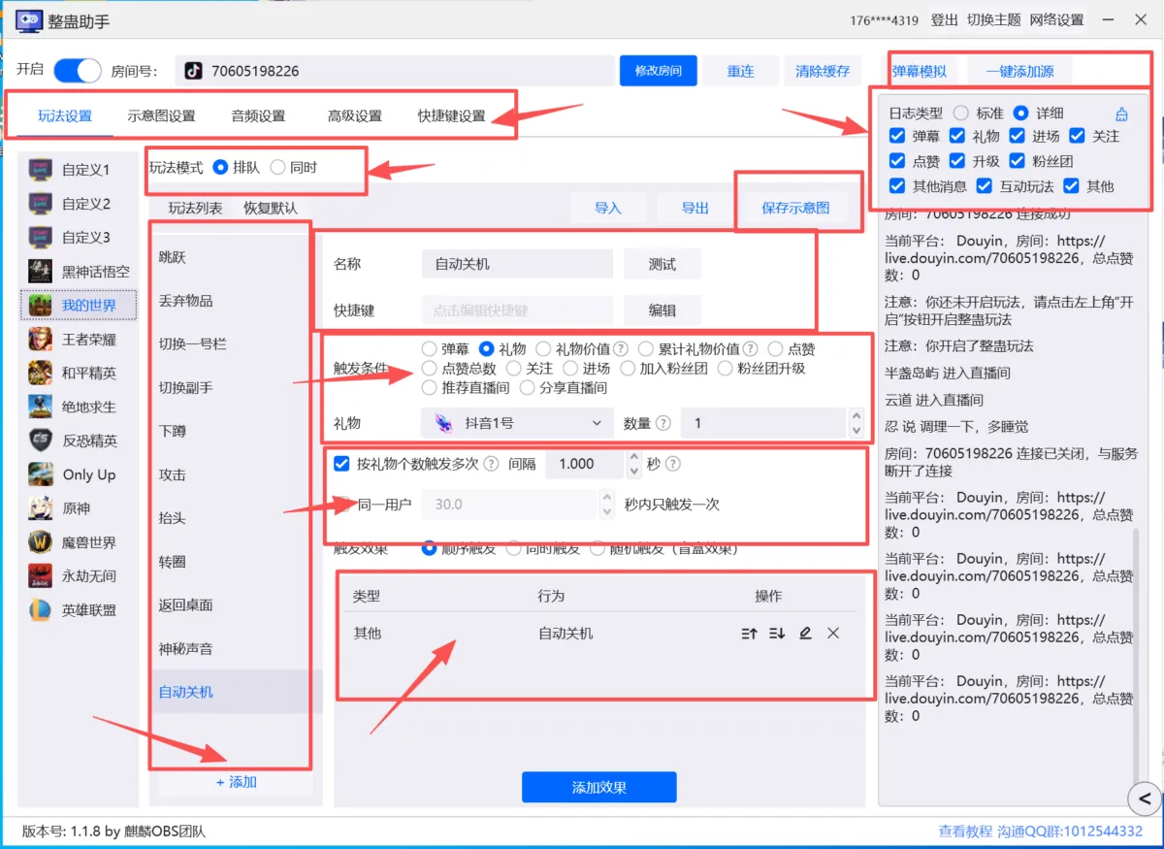Screen dimensions: 1164x849
Task: Open the 抖音1号 gift dropdown
Action: 518,423
